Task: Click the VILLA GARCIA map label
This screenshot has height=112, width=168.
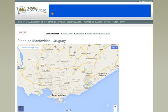Action: pyautogui.click(x=77, y=67)
